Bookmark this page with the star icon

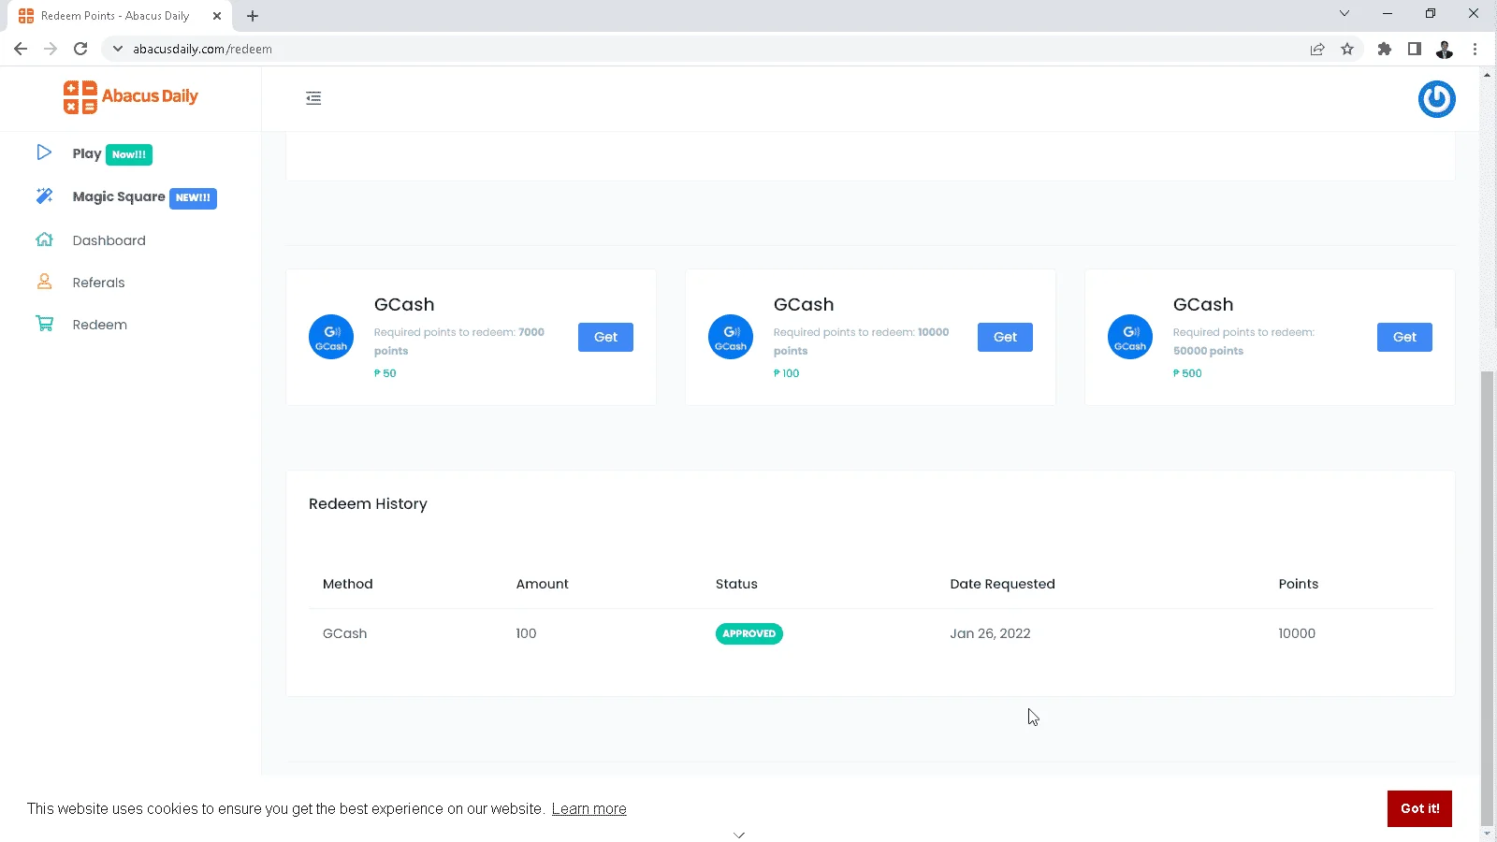[x=1347, y=49]
